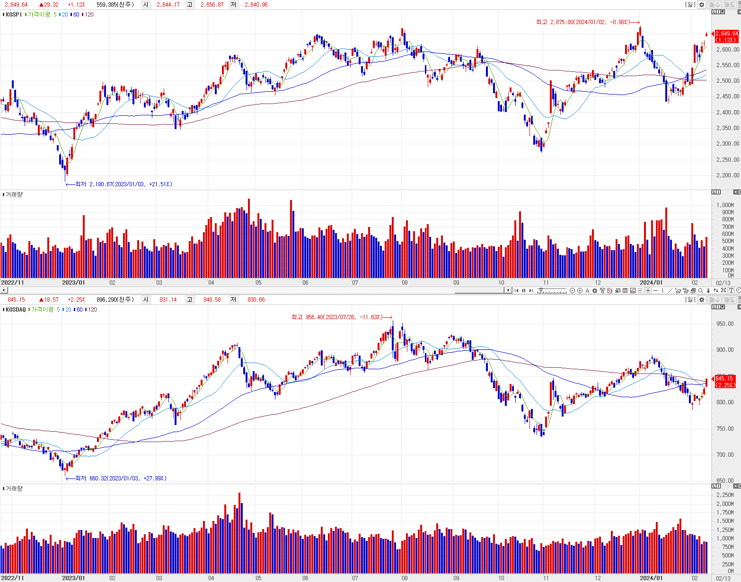Image resolution: width=741 pixels, height=582 pixels.
Task: Open settings gear in KOSPI header
Action: click(x=702, y=5)
